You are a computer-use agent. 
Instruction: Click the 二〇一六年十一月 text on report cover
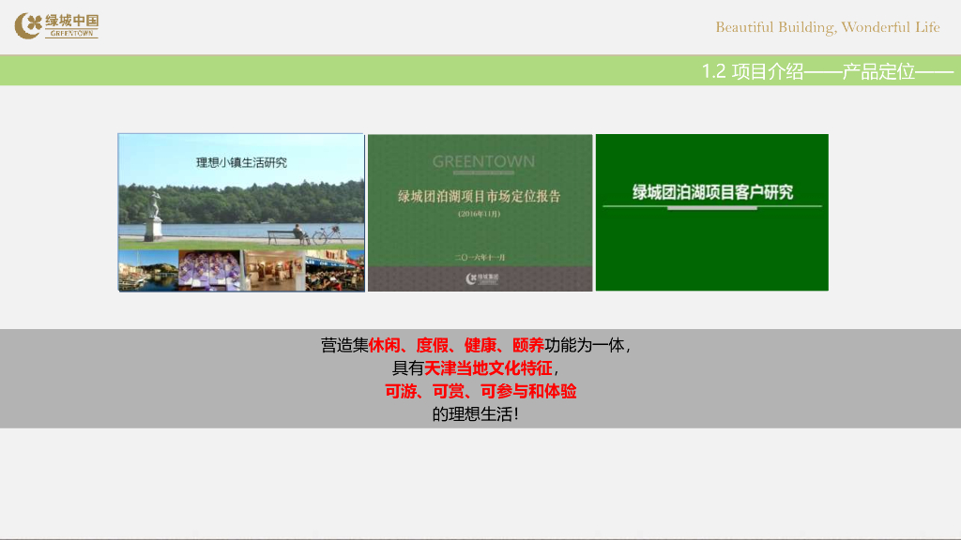tap(480, 257)
